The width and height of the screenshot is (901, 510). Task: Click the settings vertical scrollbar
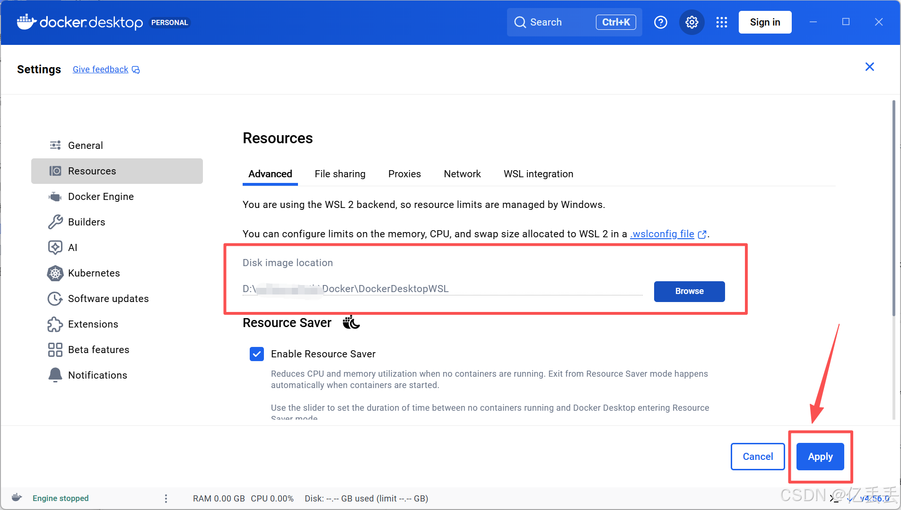(893, 208)
